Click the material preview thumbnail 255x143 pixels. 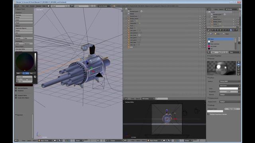click(222, 68)
